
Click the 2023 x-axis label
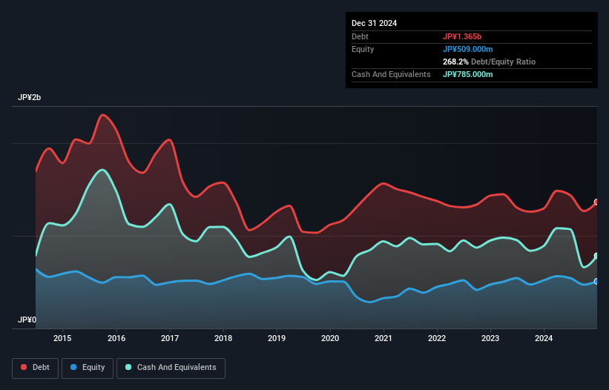[x=490, y=338]
